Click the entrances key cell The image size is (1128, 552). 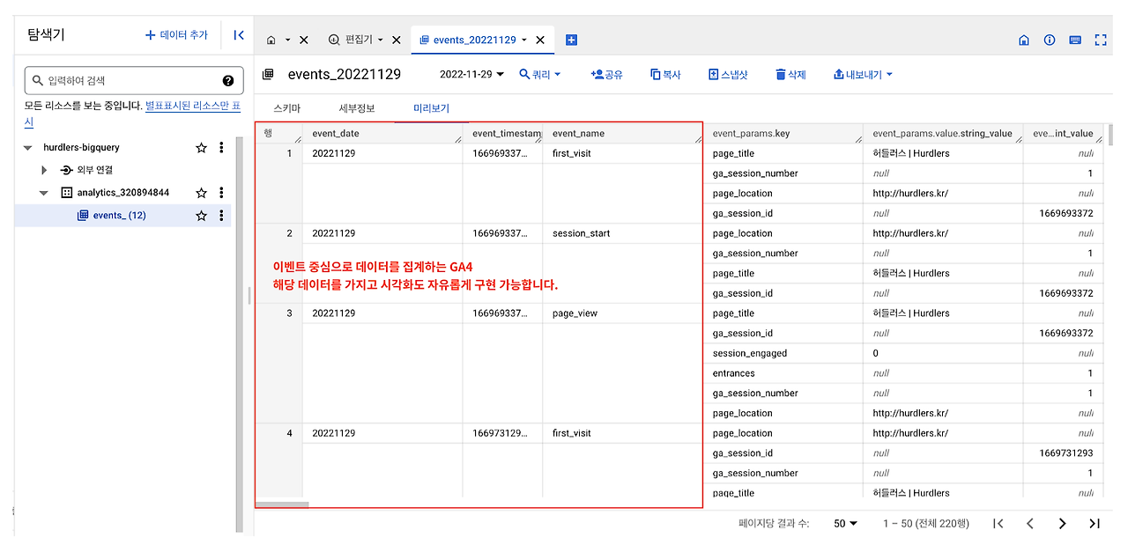point(783,373)
